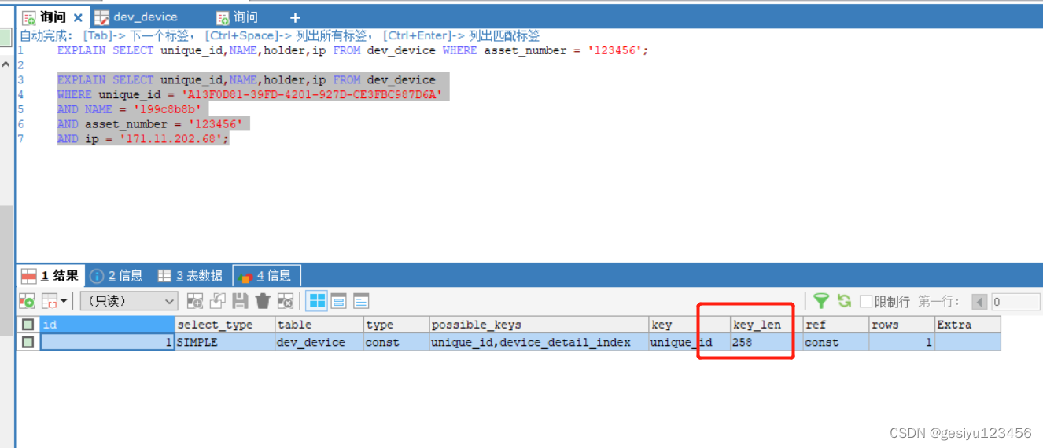Image resolution: width=1043 pixels, height=448 pixels.
Task: Enable the 限制行 checkbox
Action: (866, 301)
